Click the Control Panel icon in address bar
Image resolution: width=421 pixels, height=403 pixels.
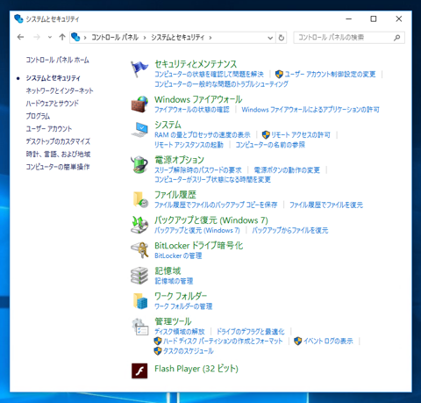75,37
